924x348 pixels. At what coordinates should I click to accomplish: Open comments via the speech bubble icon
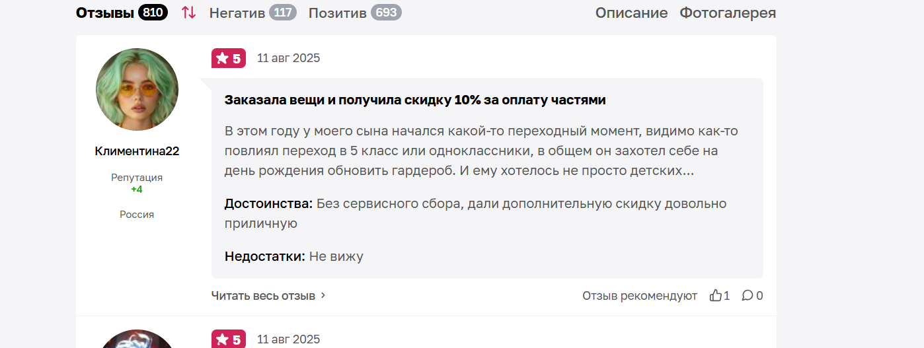pos(748,295)
